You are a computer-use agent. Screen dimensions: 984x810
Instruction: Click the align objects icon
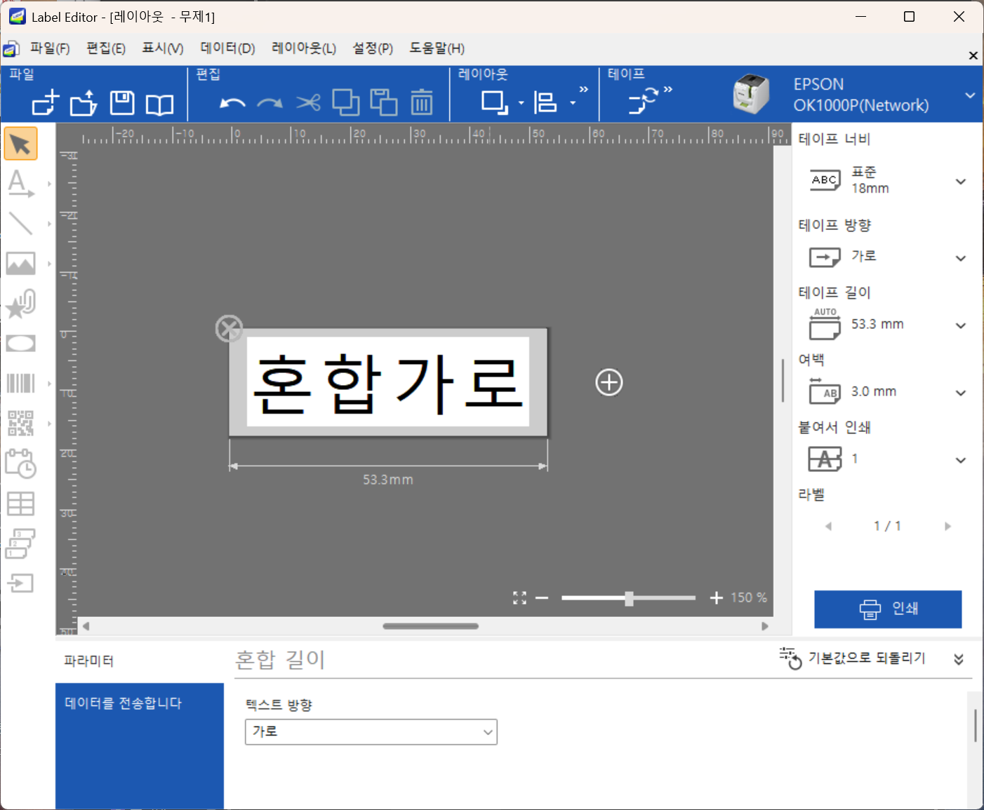point(545,103)
